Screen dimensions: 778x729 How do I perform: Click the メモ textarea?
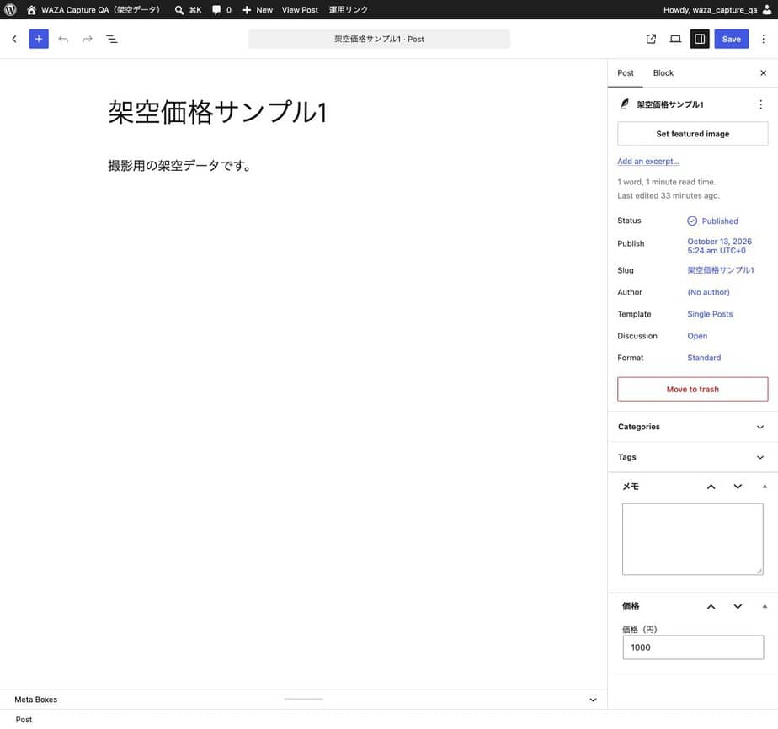tap(693, 539)
